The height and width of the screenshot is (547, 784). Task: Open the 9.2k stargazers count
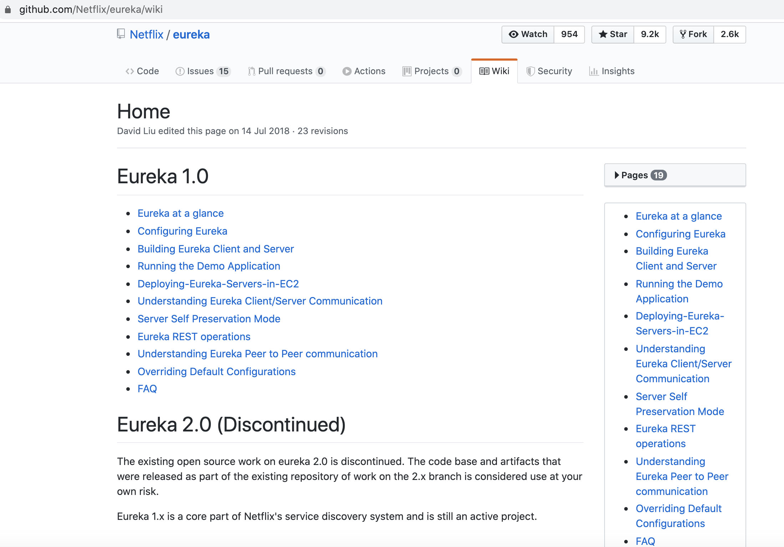pos(650,34)
